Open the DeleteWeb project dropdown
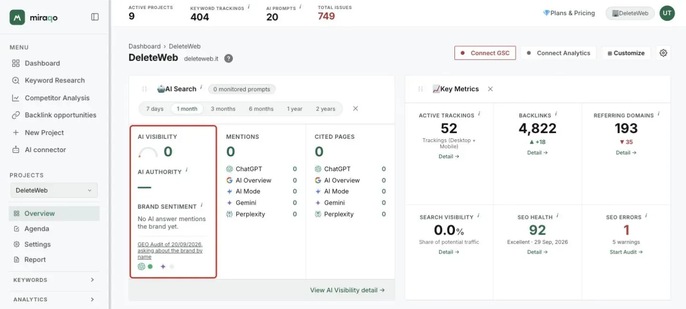Viewport: 686px width, 309px height. pos(54,190)
